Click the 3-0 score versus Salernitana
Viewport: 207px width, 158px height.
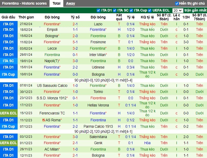[x=75, y=137]
